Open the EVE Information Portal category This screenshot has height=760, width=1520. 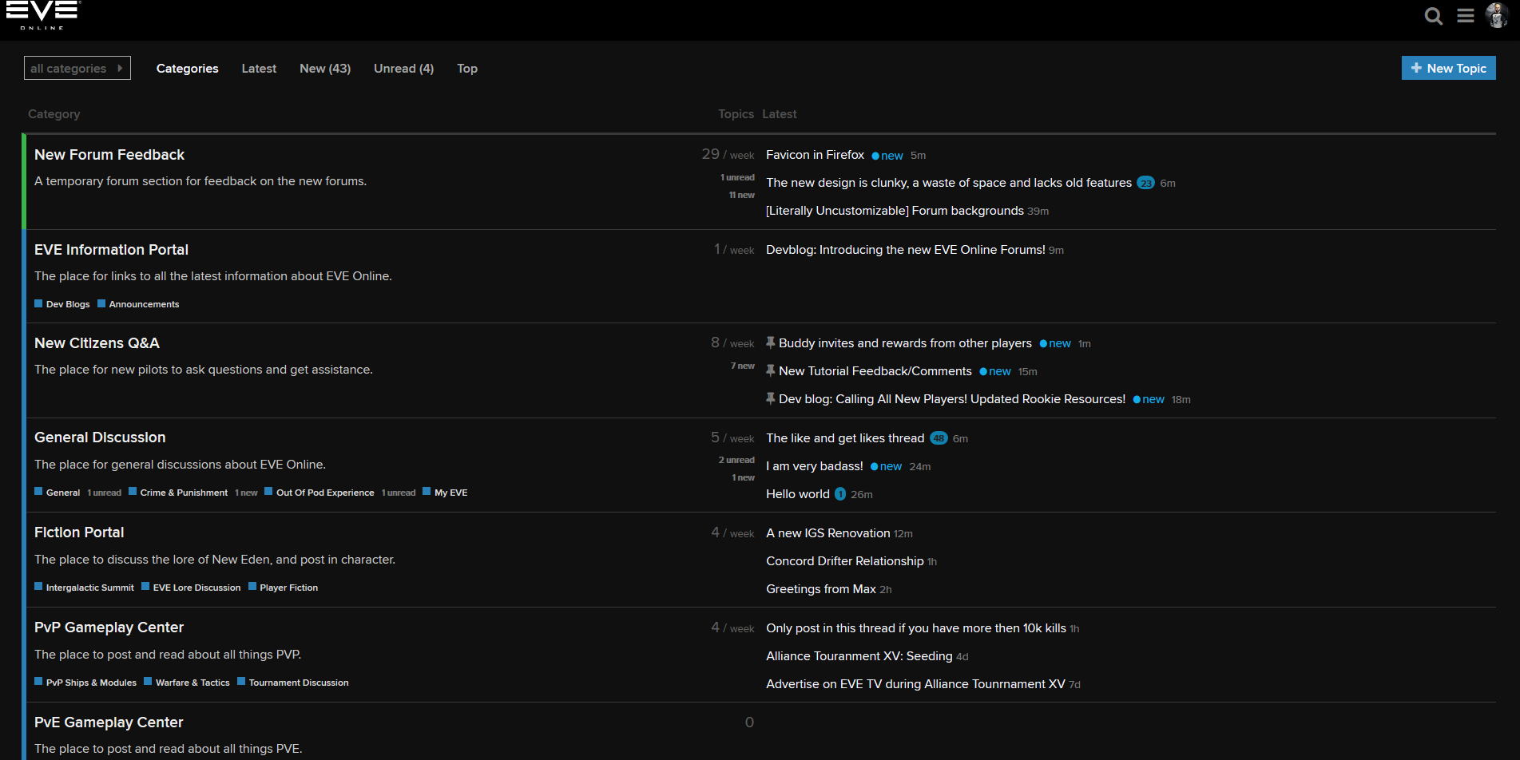pyautogui.click(x=111, y=250)
